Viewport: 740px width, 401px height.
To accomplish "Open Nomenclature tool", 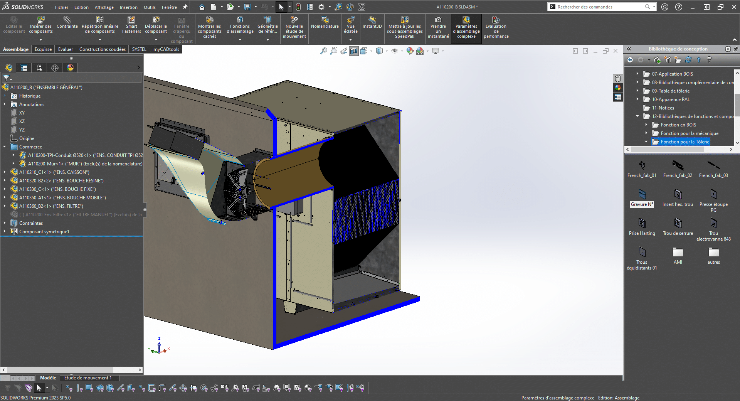I will coord(325,22).
